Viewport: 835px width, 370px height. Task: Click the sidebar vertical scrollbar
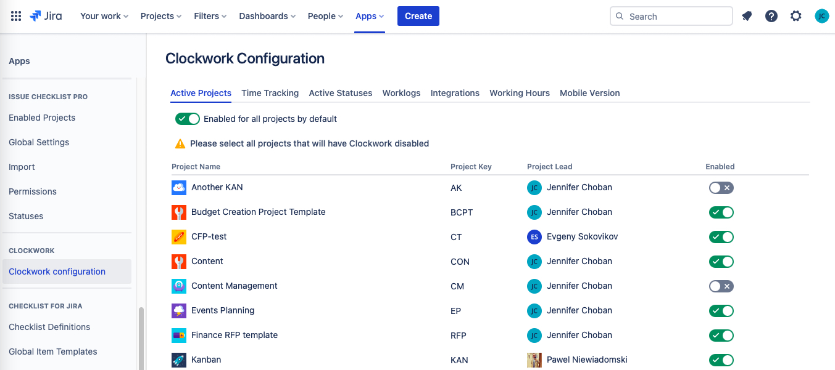[x=141, y=338]
